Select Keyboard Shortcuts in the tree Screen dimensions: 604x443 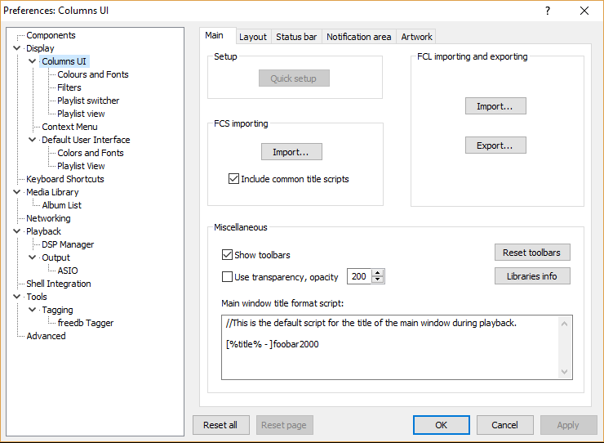[x=64, y=179]
